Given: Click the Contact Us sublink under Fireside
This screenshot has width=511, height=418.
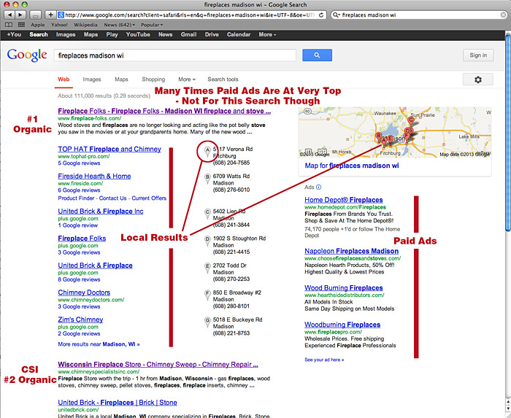Looking at the screenshot, I should (x=112, y=198).
